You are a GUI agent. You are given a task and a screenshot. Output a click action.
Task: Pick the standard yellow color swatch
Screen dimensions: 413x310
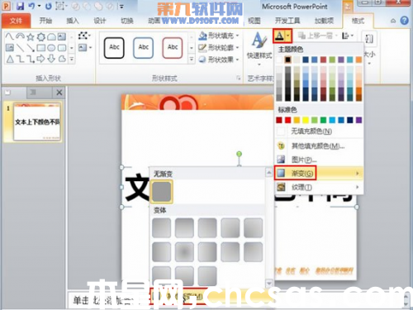click(x=306, y=120)
